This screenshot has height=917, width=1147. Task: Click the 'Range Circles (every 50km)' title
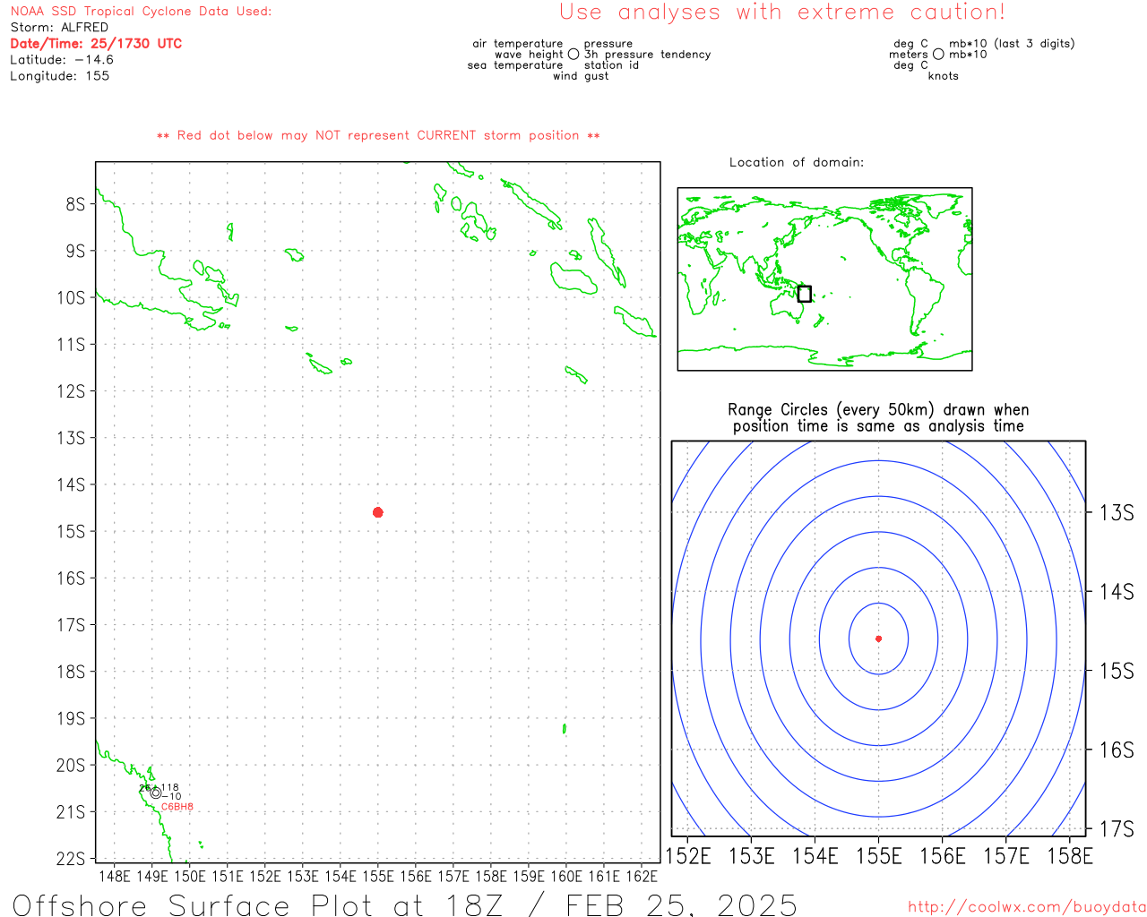click(x=878, y=410)
